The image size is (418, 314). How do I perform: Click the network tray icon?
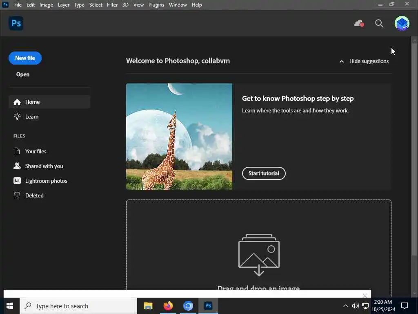point(365,306)
